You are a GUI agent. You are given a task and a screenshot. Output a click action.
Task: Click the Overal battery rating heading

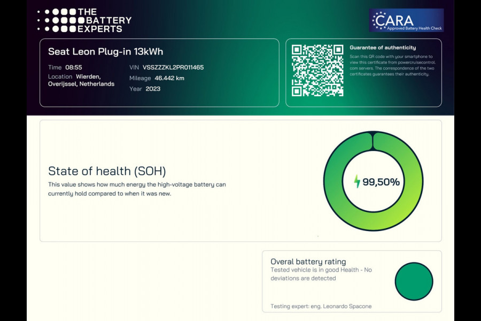coord(308,262)
